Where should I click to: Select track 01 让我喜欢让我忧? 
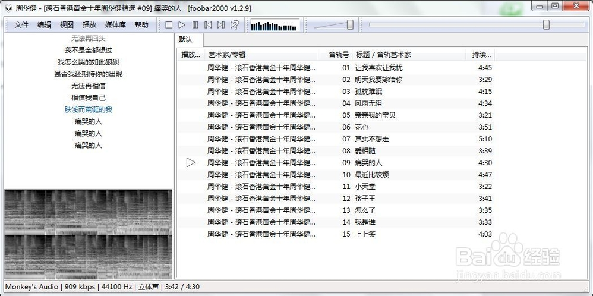pos(336,68)
